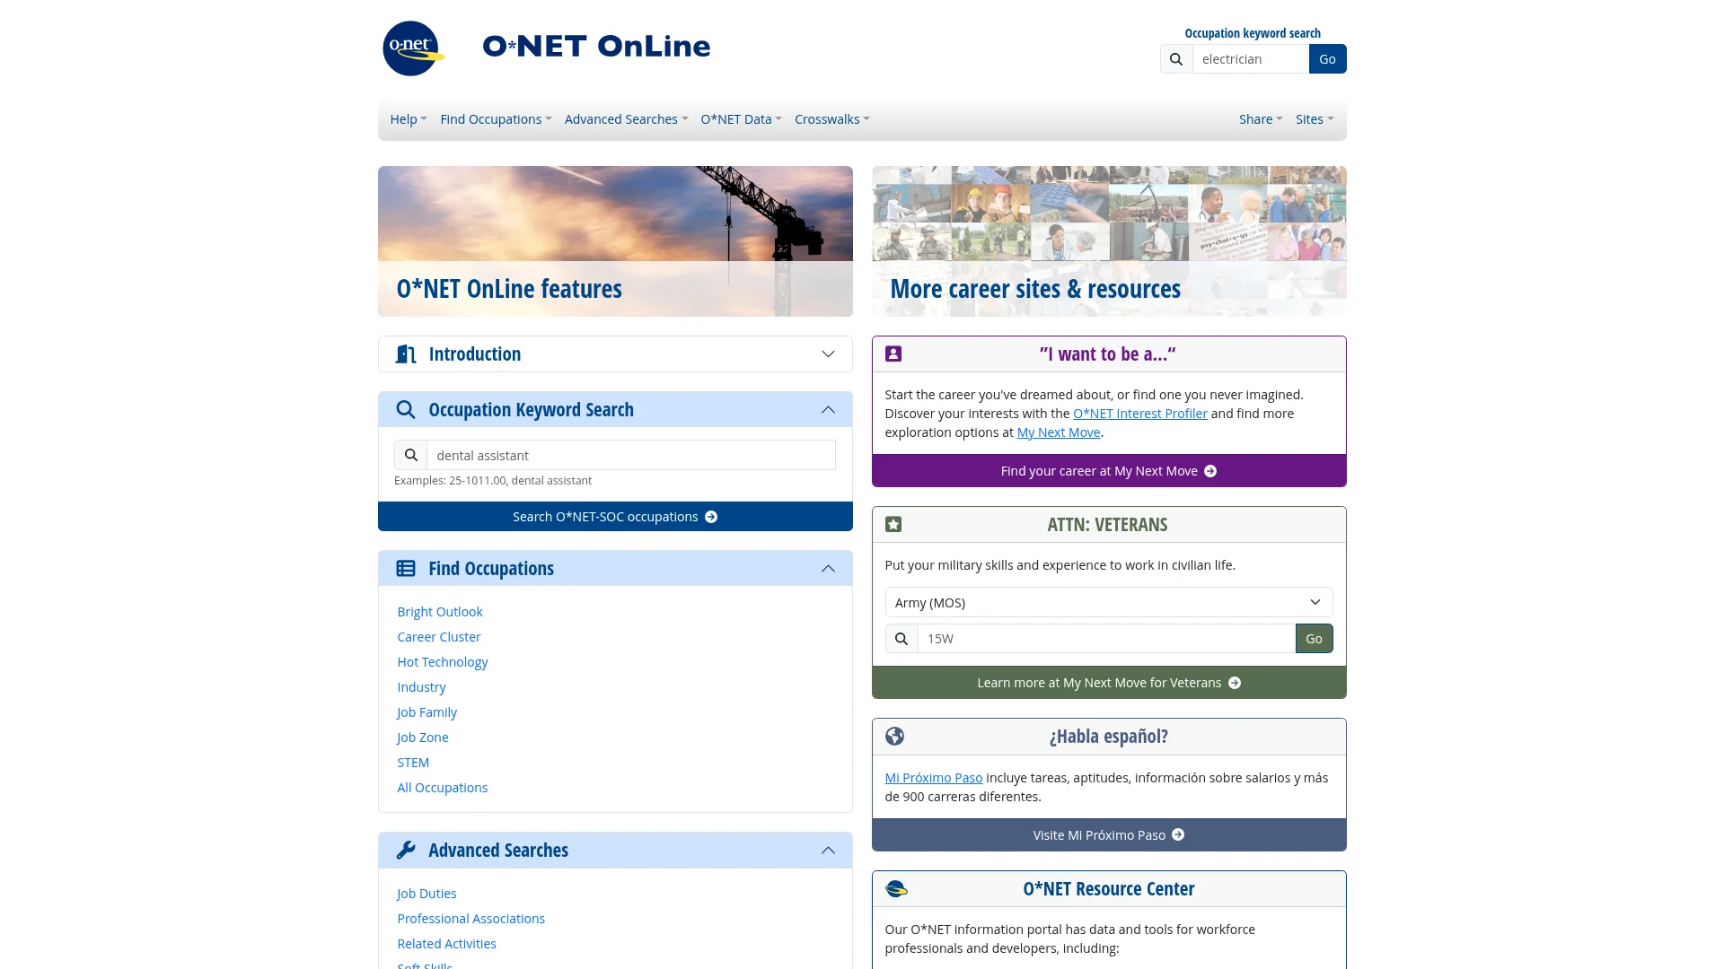
Task: Click the globe icon beside ¿Habla español?
Action: 894,737
